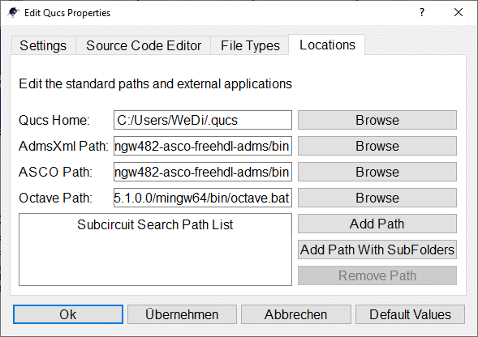Click the 'AdmsXml Path:' label

(x=63, y=146)
